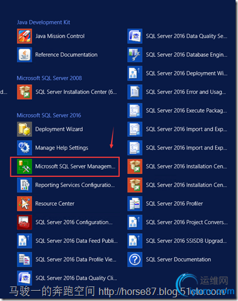Launch SQL Server Installation Center (6... under SQL Server 2008
Image resolution: width=238 pixels, height=301 pixels.
pos(67,92)
